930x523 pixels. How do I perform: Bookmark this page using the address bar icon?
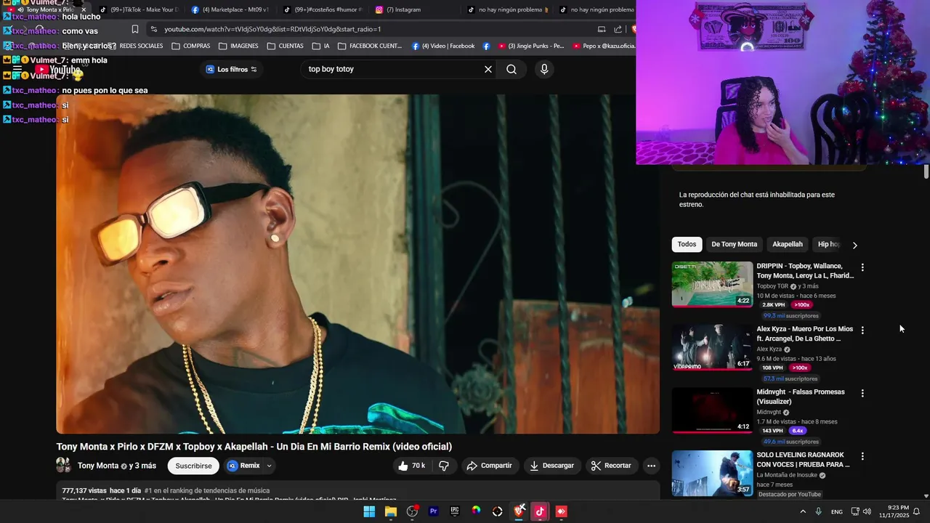tap(135, 29)
